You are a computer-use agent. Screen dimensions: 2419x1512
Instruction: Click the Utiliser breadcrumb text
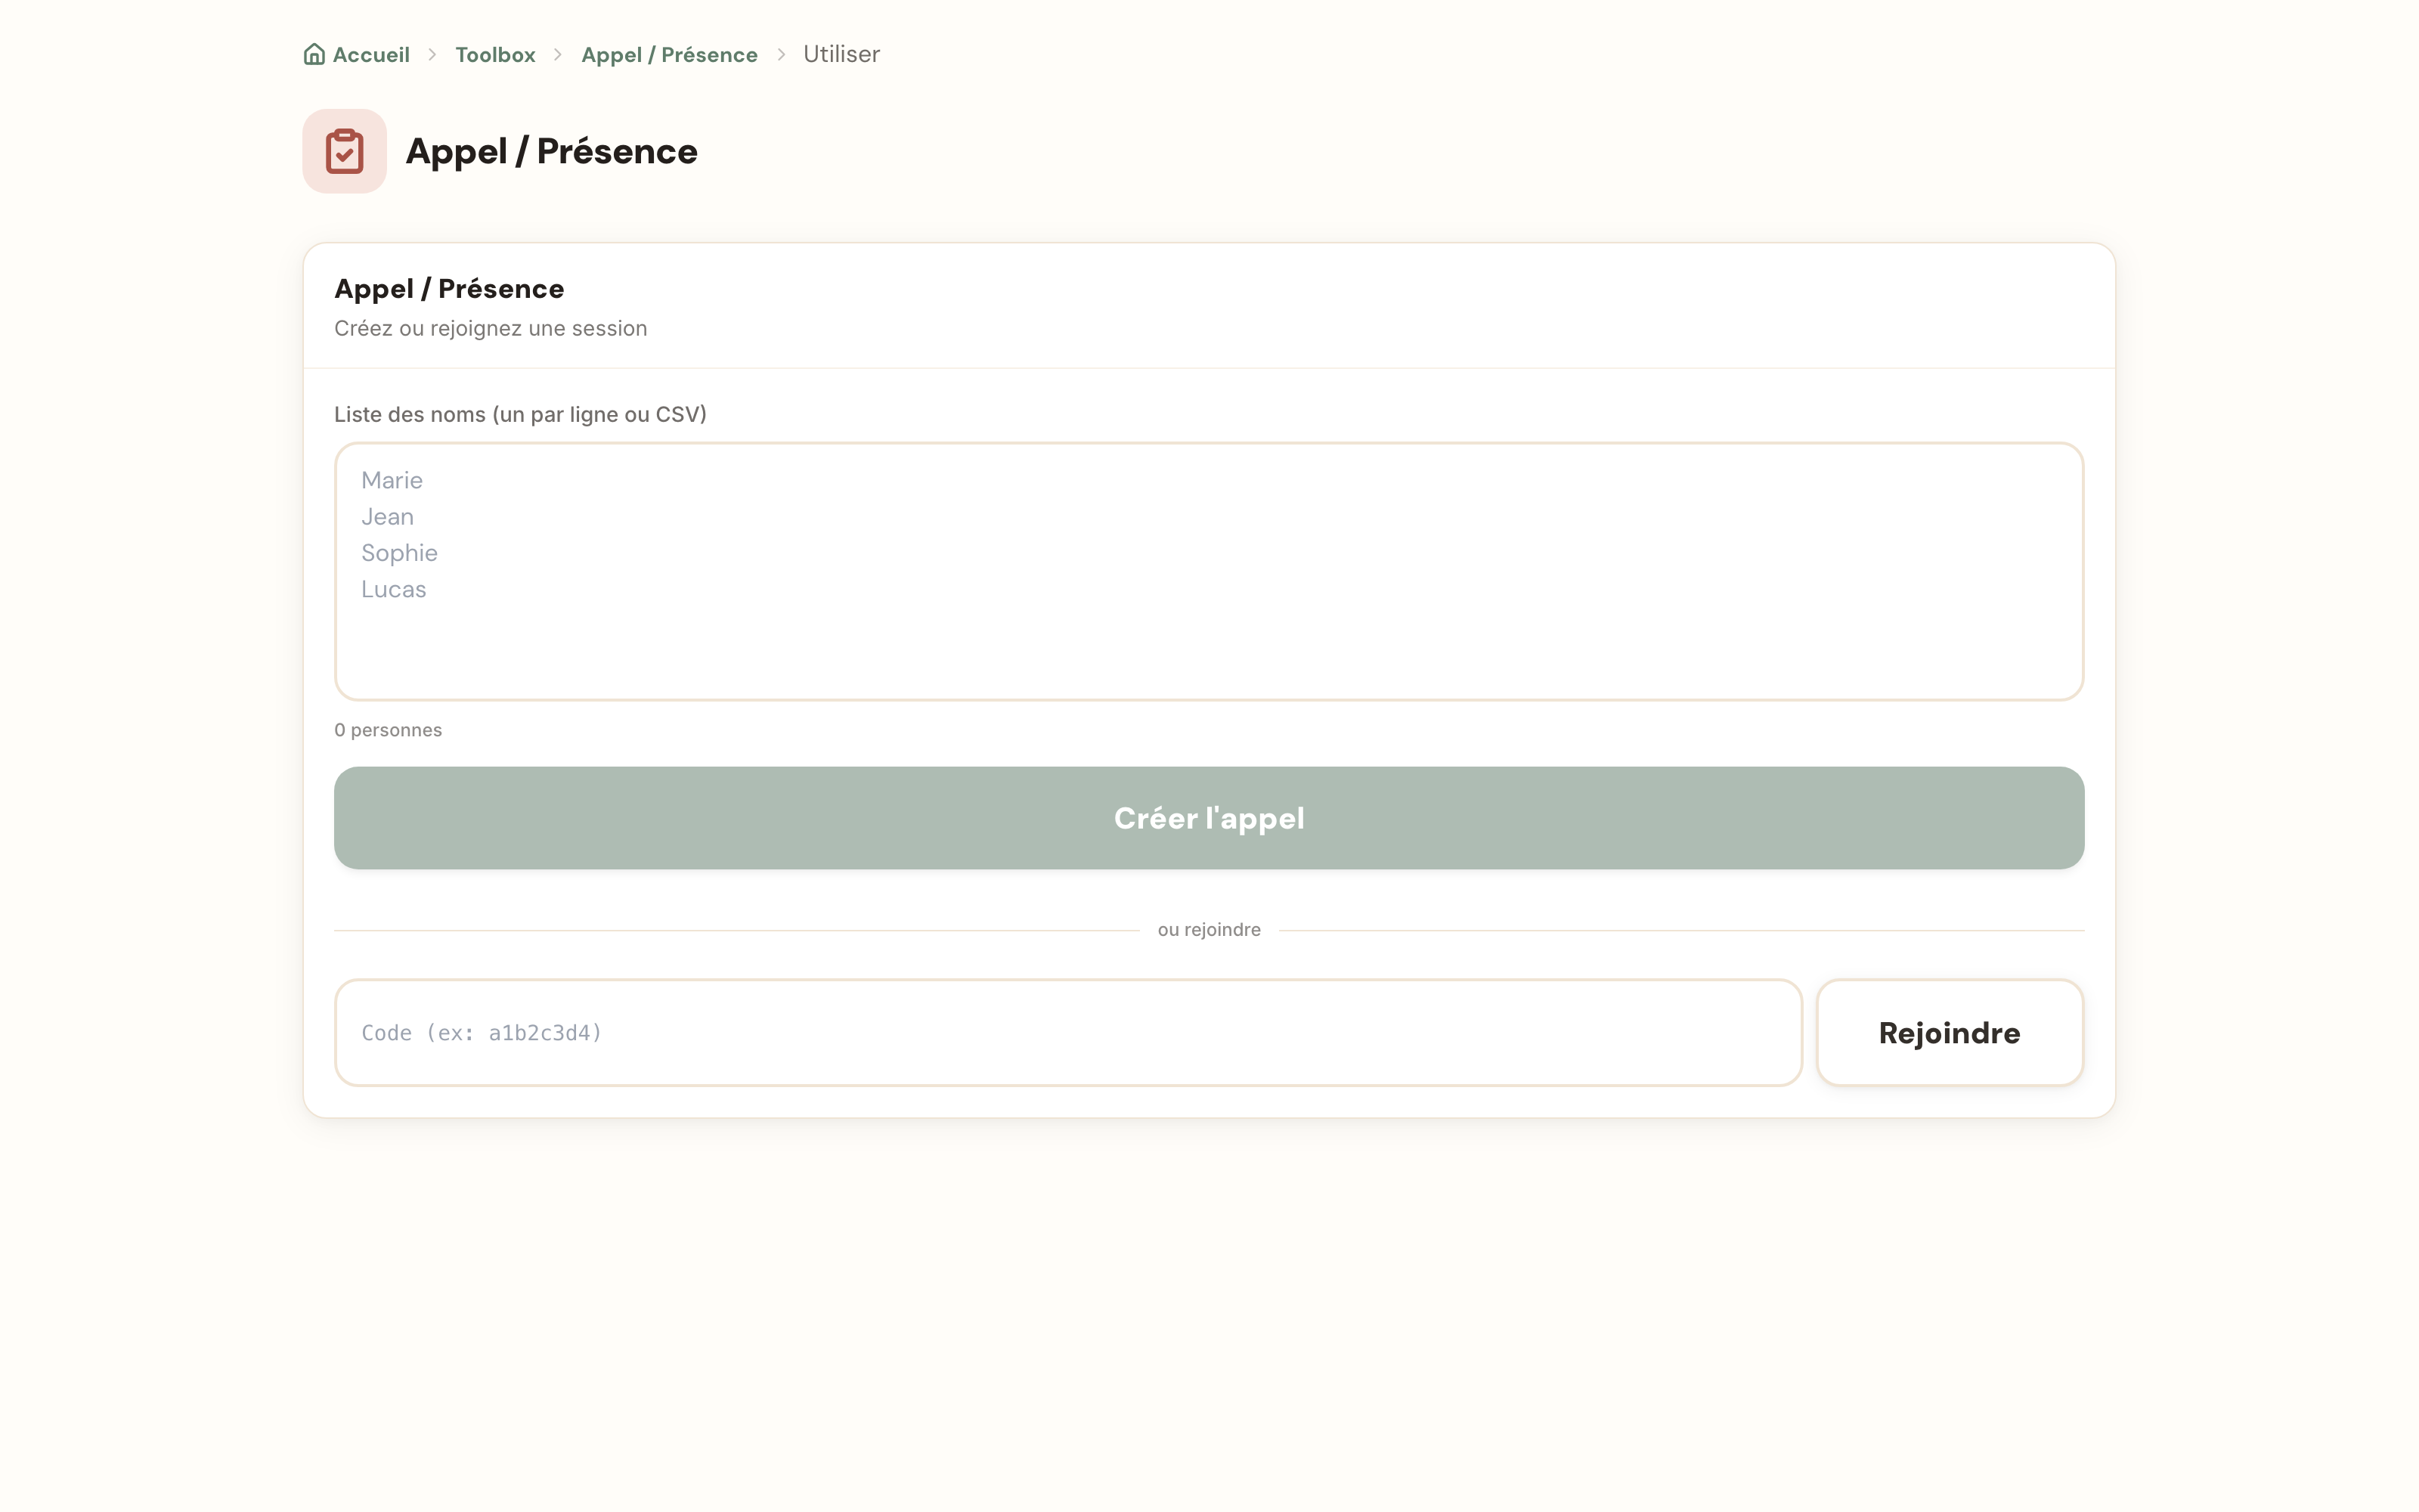click(841, 54)
